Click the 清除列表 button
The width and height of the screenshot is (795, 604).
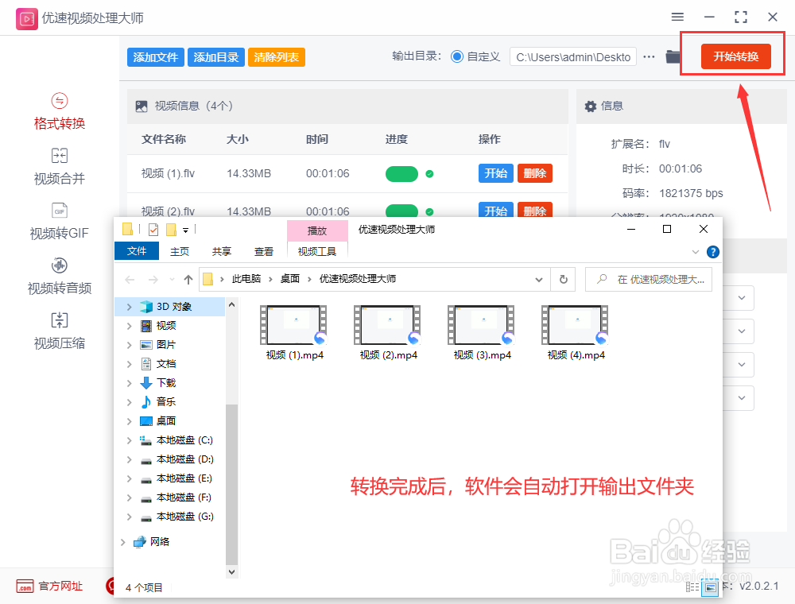pyautogui.click(x=277, y=57)
